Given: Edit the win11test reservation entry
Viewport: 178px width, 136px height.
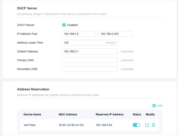Looking at the screenshot, I should 147,125.
